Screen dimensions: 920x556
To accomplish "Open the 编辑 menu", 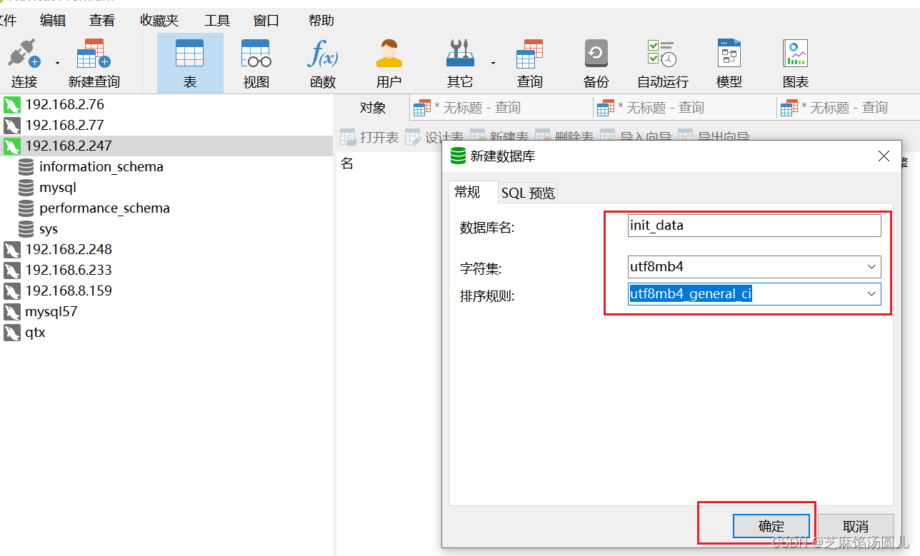I will coord(53,21).
